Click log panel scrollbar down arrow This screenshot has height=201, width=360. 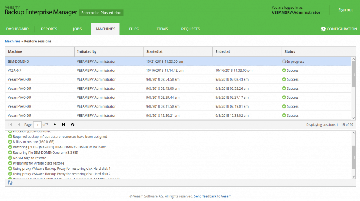click(x=354, y=176)
